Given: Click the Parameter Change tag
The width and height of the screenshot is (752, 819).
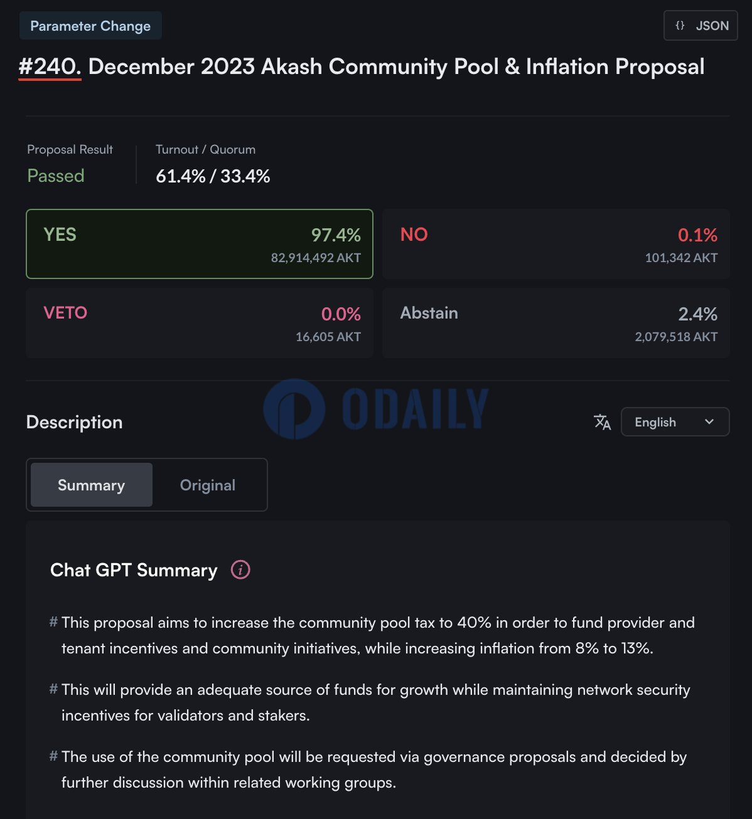Looking at the screenshot, I should (90, 26).
